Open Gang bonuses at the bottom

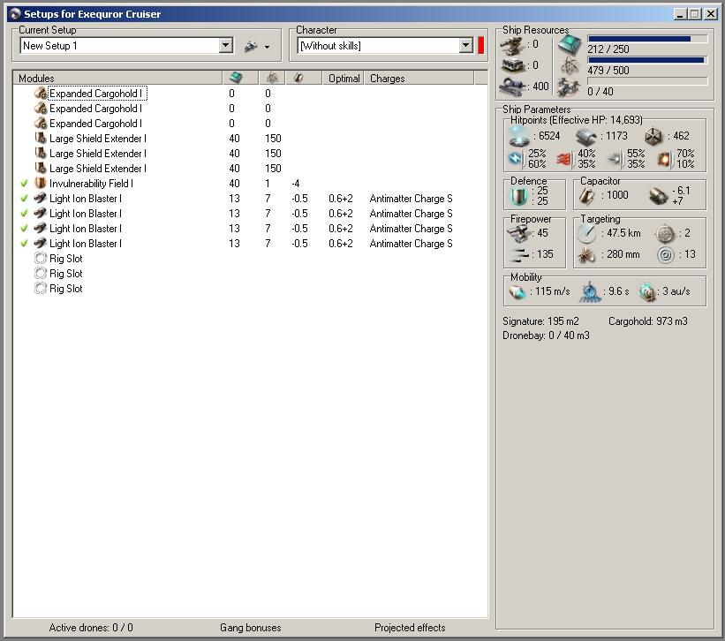coord(250,628)
